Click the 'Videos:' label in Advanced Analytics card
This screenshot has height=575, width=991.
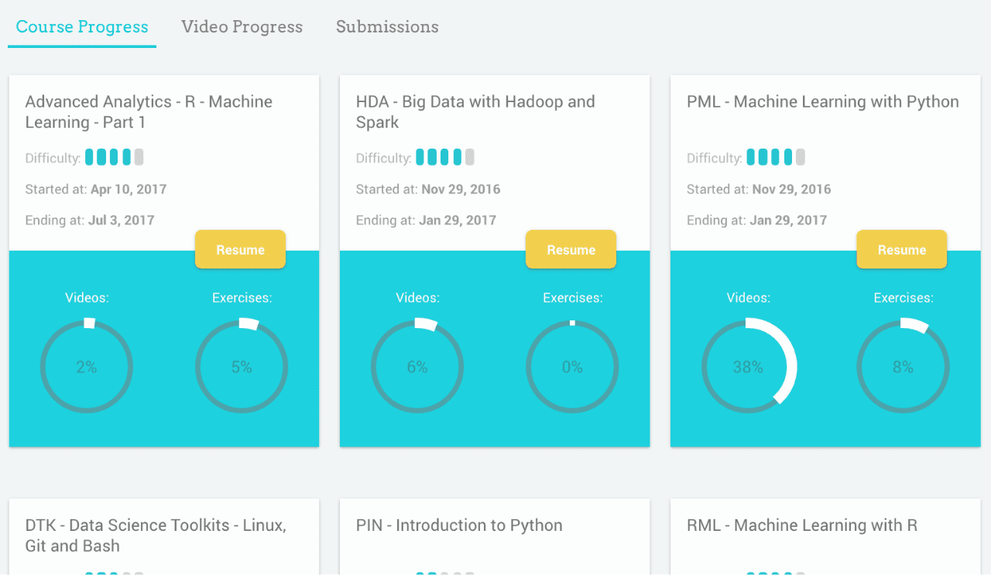pyautogui.click(x=87, y=298)
